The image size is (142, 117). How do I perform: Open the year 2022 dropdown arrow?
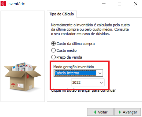point(101,83)
